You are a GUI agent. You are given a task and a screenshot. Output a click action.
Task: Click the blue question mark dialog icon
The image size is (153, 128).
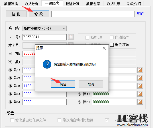tap(47, 64)
